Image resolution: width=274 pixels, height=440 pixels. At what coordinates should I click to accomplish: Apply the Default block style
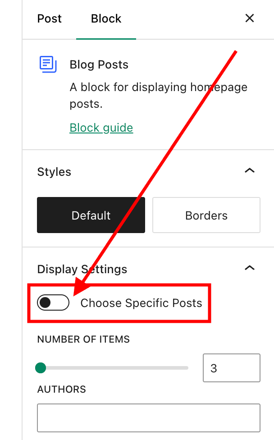coord(91,215)
